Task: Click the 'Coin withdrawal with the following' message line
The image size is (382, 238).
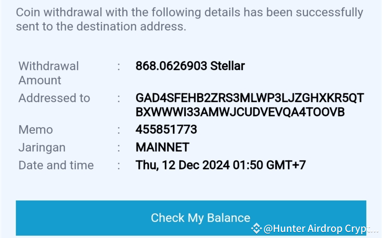Action: point(189,12)
